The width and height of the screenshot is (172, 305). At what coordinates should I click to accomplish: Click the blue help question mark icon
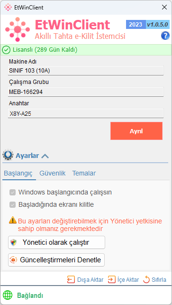(165, 36)
